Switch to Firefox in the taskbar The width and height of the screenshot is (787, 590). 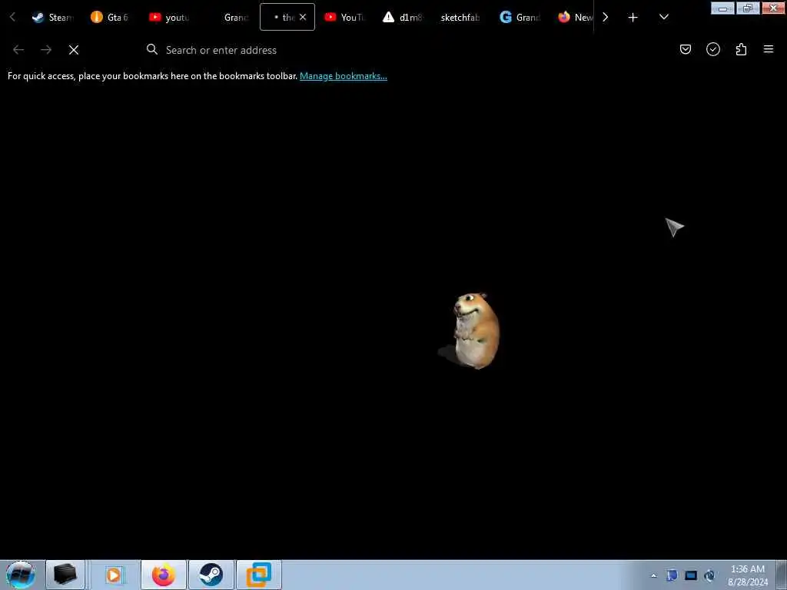coord(164,575)
